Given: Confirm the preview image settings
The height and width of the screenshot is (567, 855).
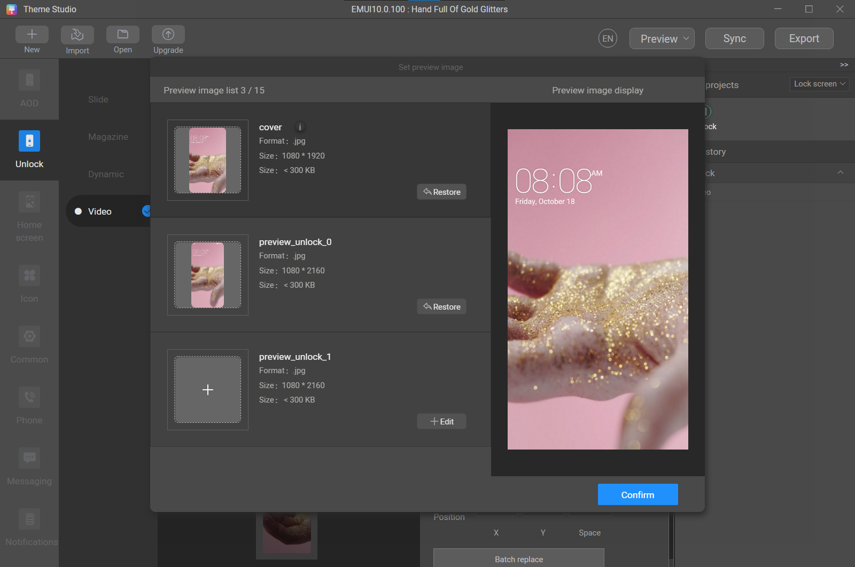Looking at the screenshot, I should coord(638,494).
